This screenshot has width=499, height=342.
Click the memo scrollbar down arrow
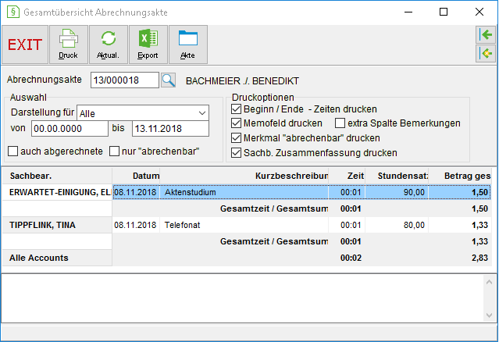[x=489, y=315]
